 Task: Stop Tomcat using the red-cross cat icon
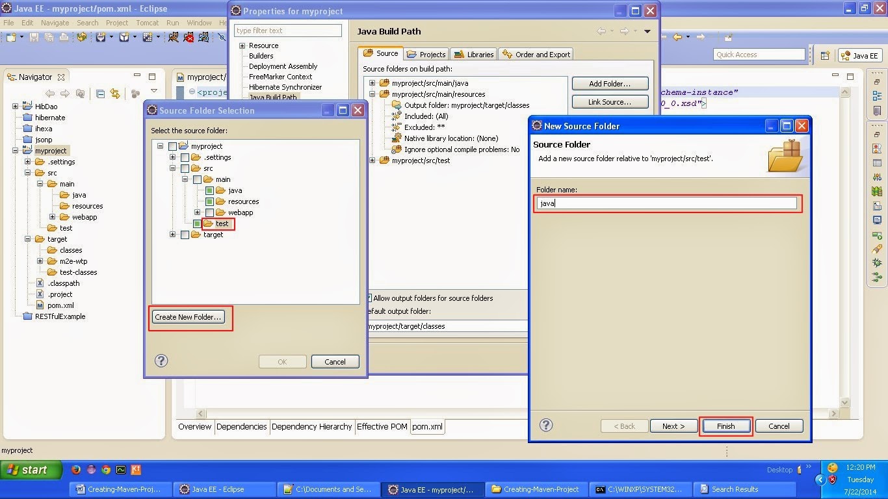pos(189,37)
